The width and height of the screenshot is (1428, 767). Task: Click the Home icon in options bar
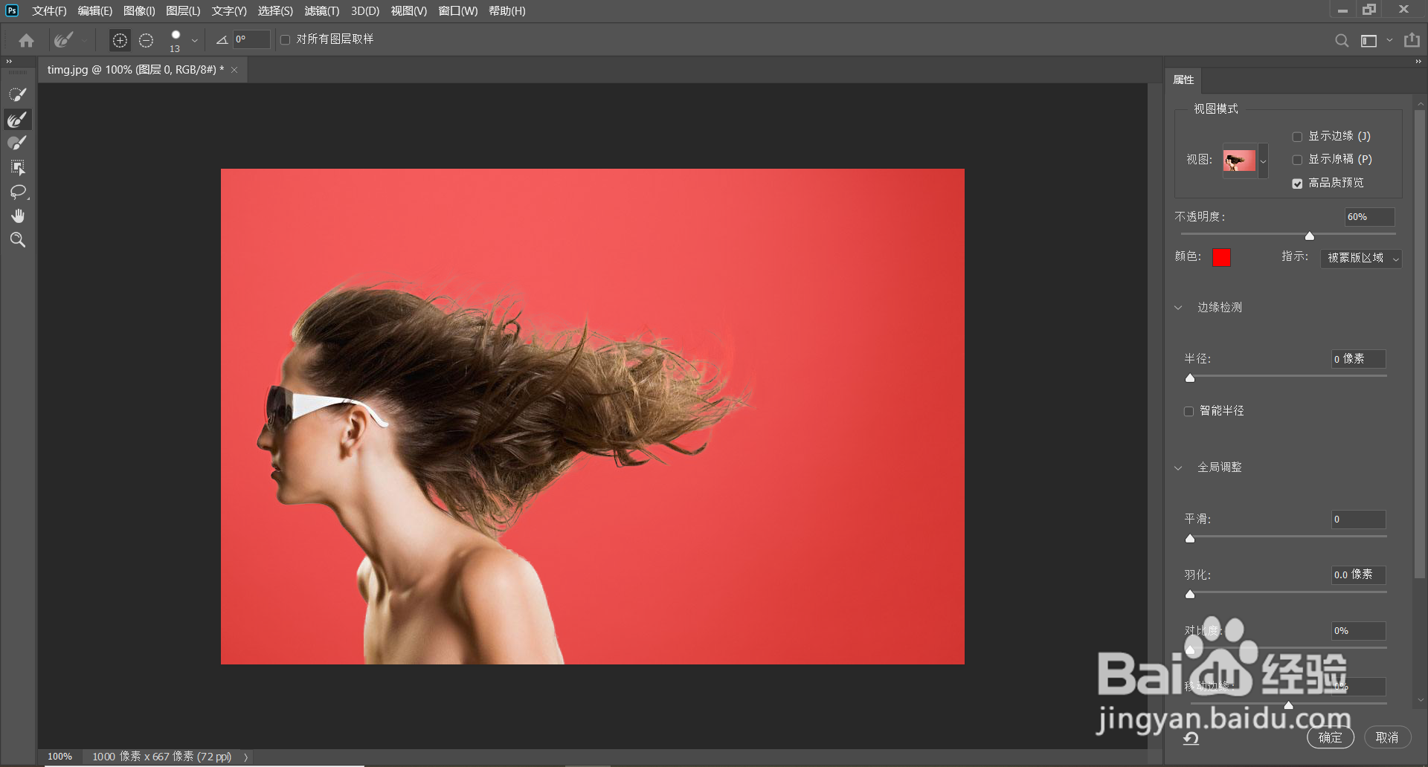27,40
